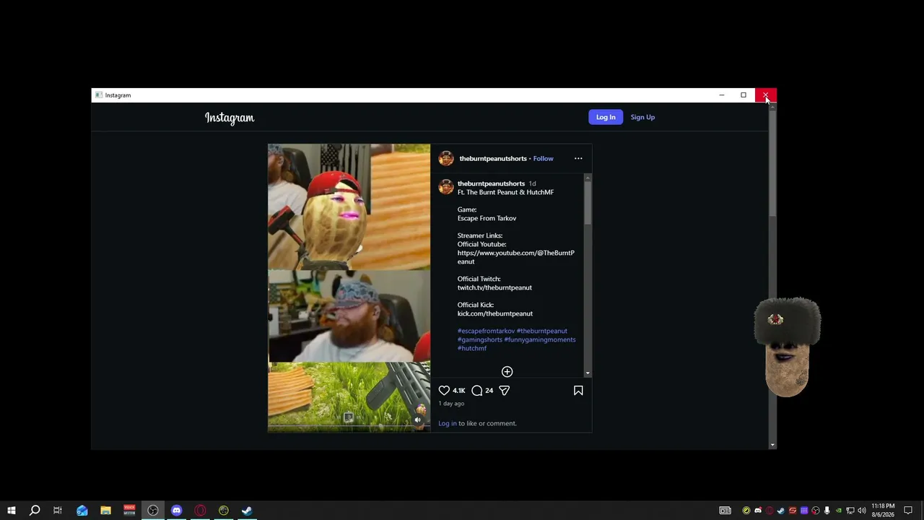Open Voicemeeter from the taskbar
This screenshot has width=924, height=520.
pyautogui.click(x=129, y=511)
